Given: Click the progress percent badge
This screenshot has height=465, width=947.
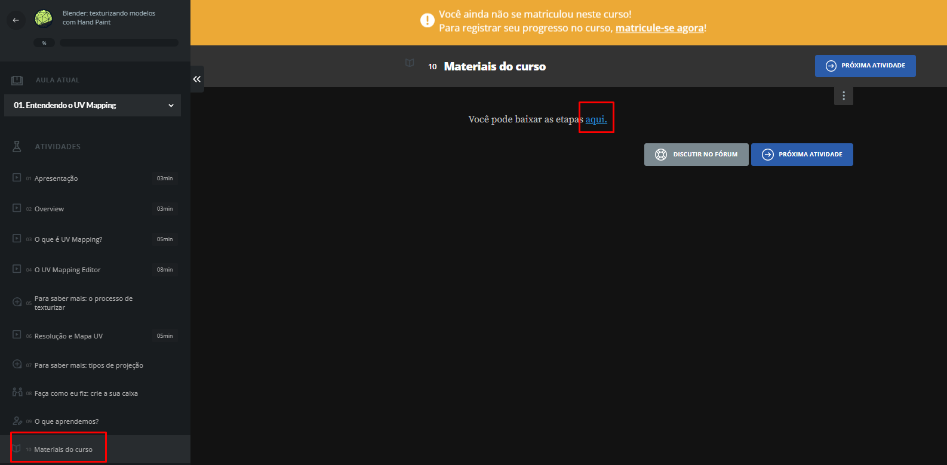Looking at the screenshot, I should tap(44, 43).
